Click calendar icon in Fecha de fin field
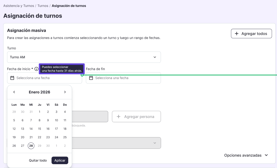The height and width of the screenshot is (168, 277). 91,78
